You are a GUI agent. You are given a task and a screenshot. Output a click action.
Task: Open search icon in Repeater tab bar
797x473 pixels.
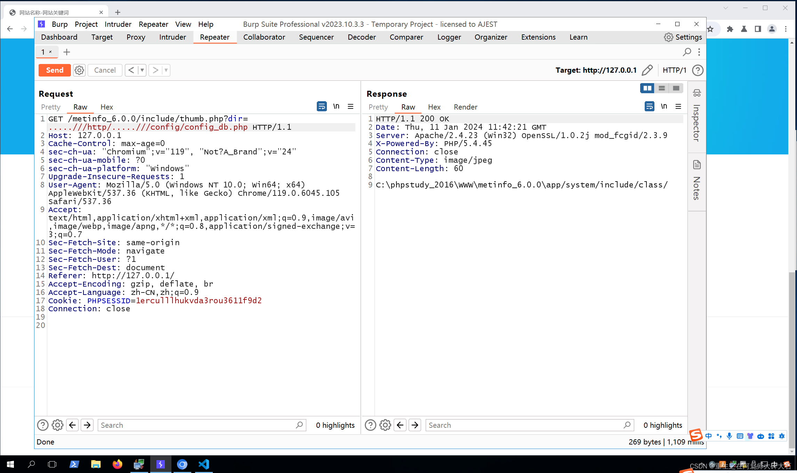(x=687, y=52)
